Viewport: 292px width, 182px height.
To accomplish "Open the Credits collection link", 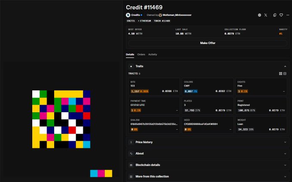I will point(135,15).
